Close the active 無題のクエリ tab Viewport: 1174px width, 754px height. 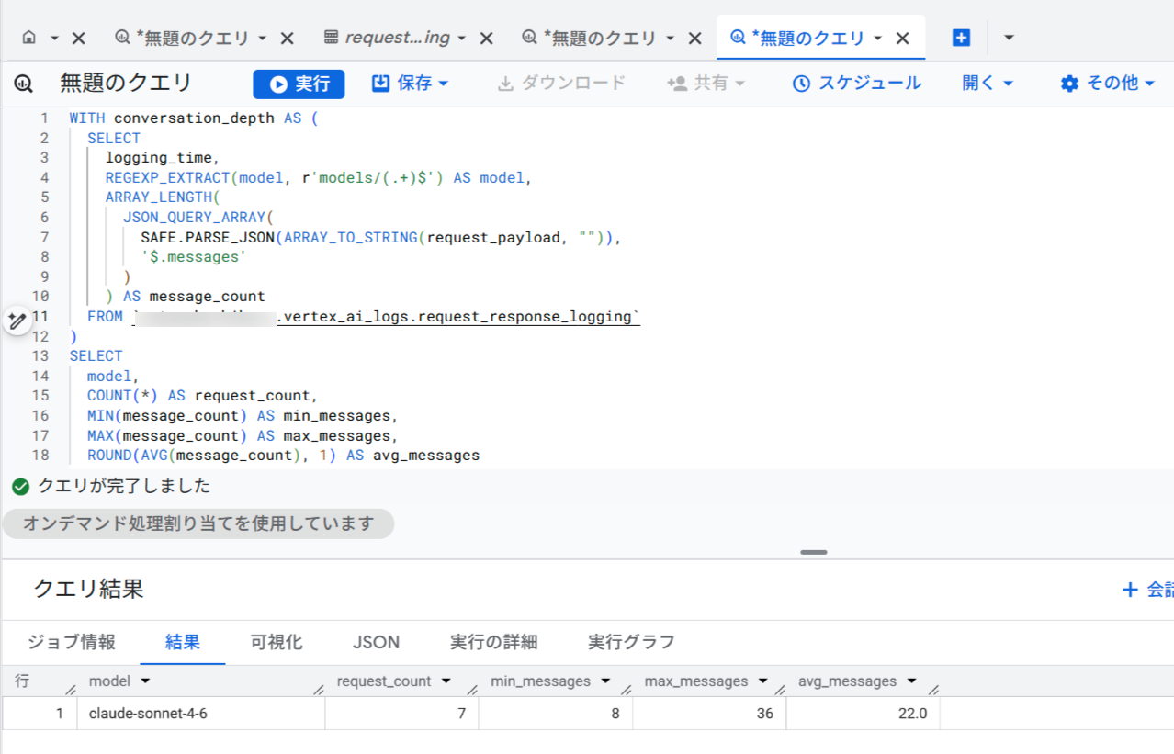click(x=903, y=38)
